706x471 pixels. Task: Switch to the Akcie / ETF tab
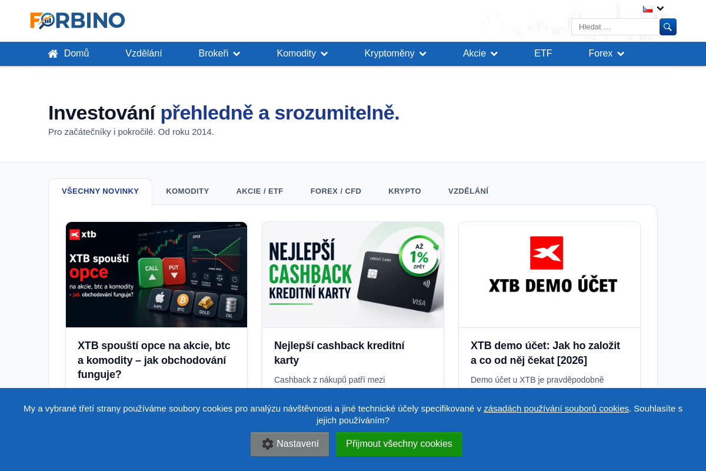(x=259, y=191)
